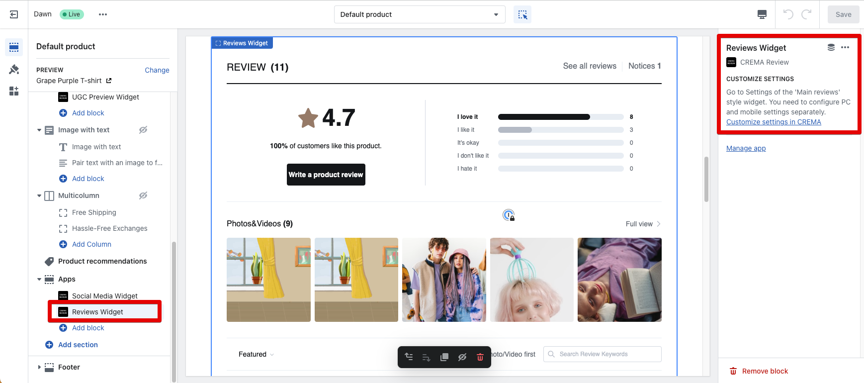Open Customize settings in CREMA link
864x383 pixels.
click(x=773, y=122)
